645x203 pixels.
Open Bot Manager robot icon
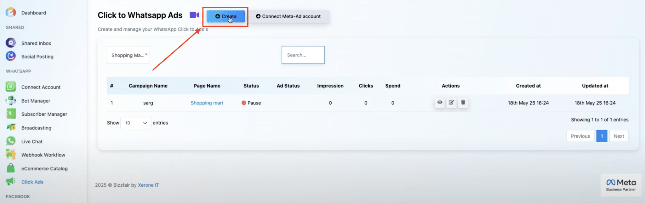click(11, 100)
